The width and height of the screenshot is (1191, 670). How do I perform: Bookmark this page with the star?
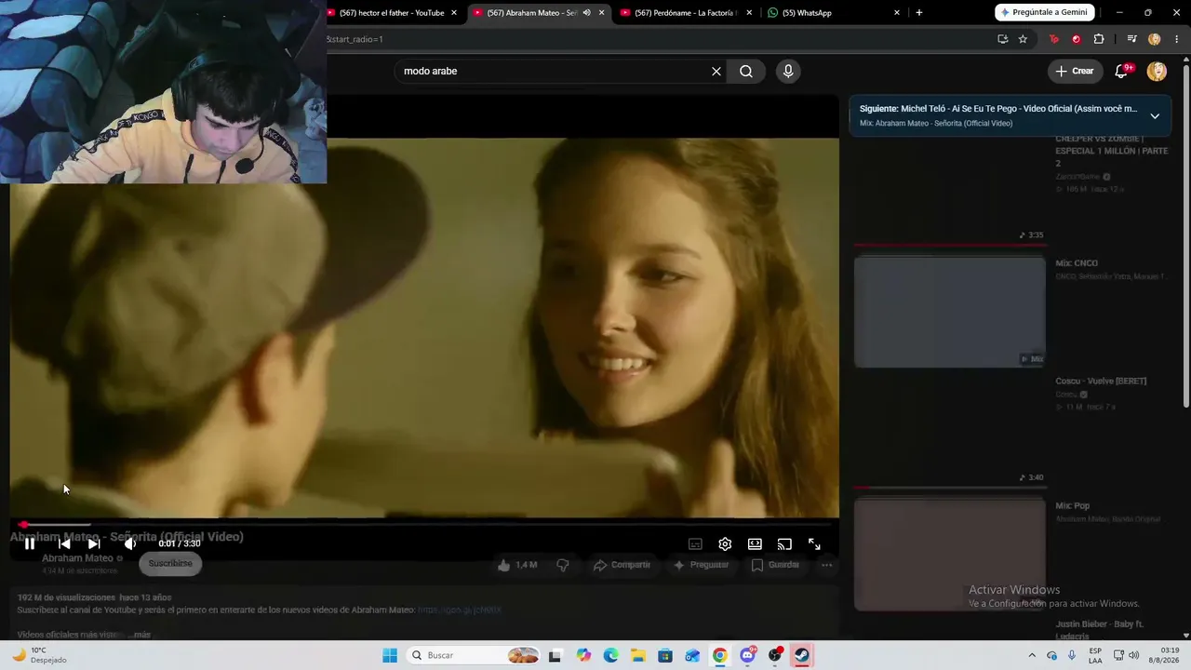(1023, 39)
